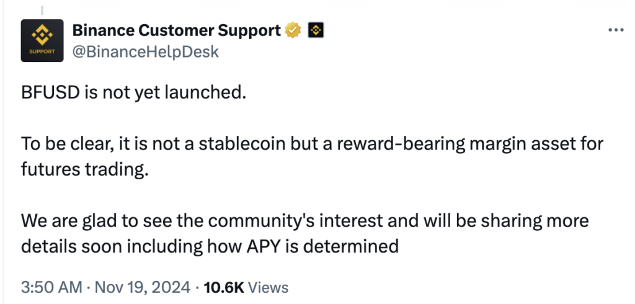Click the 'futures trading.' text line
635x304 pixels.
tap(85, 169)
